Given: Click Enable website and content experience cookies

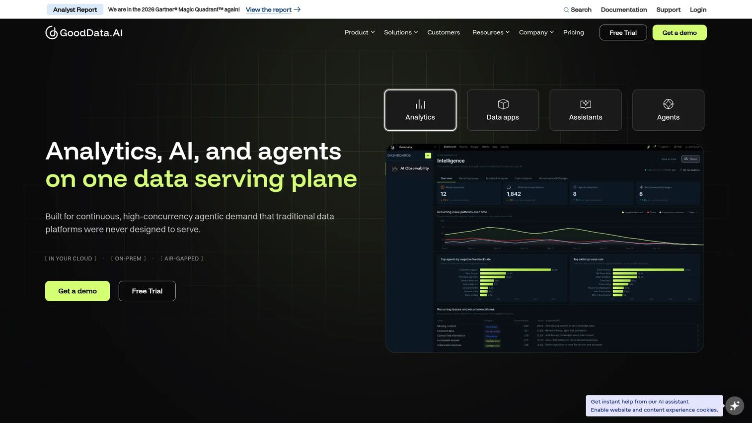Looking at the screenshot, I should [654, 410].
